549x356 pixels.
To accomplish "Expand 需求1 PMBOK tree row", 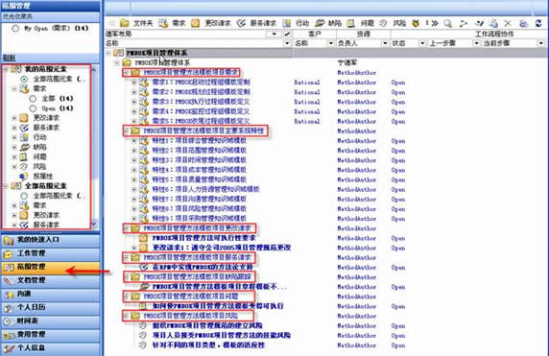I will [134, 83].
